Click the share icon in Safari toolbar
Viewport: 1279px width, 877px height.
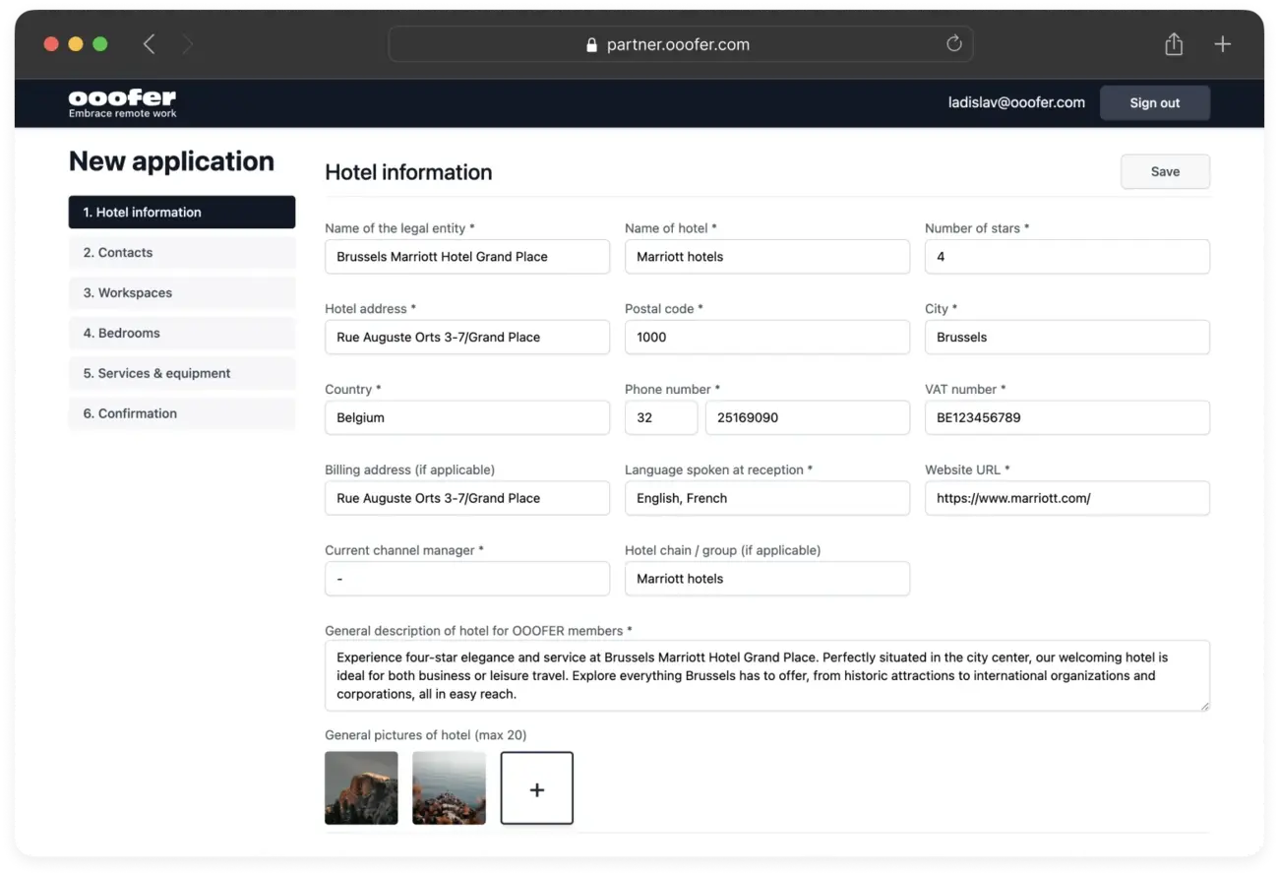click(1174, 44)
